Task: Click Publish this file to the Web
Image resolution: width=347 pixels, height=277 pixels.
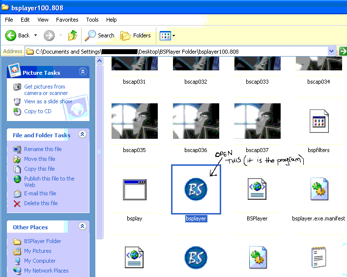Action: click(x=49, y=182)
